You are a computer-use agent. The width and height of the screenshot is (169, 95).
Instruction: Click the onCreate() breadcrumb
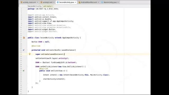[x=48, y=6]
